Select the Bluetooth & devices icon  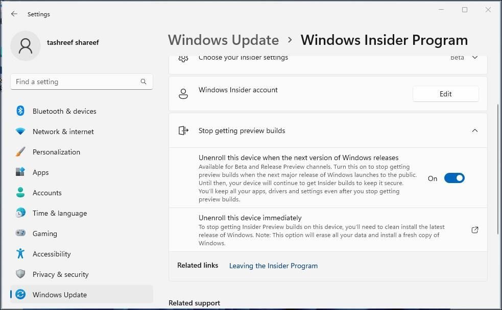(20, 111)
